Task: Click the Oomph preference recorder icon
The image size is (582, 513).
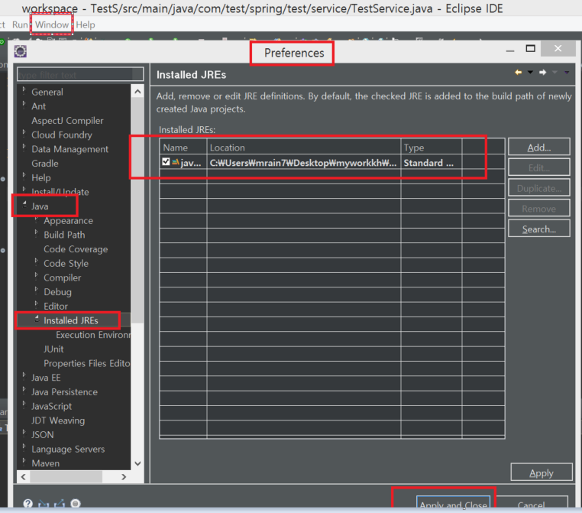Action: (x=76, y=503)
